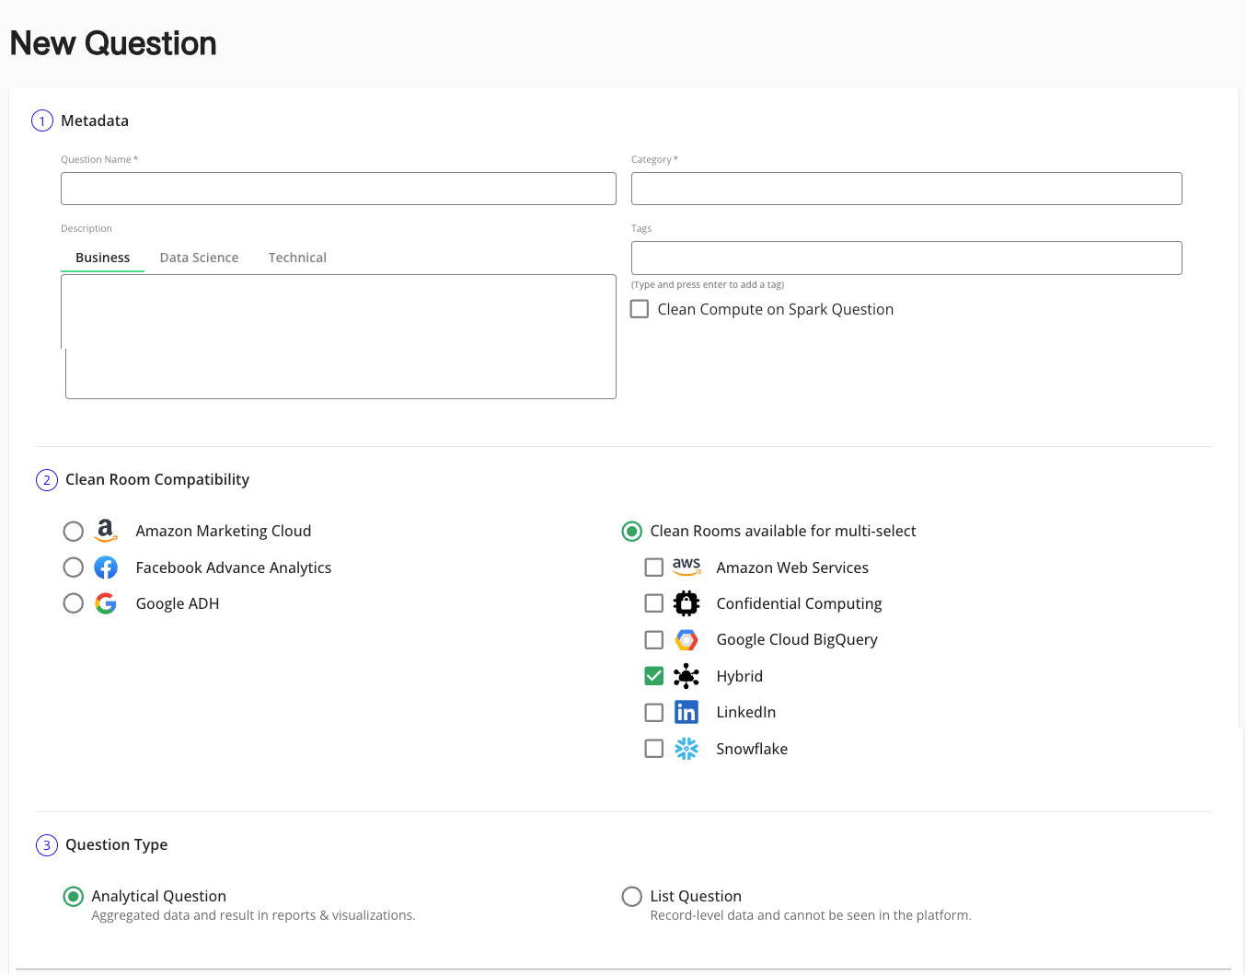Enable Clean Compute on Spark Question checkbox
The image size is (1246, 975).
(x=640, y=309)
